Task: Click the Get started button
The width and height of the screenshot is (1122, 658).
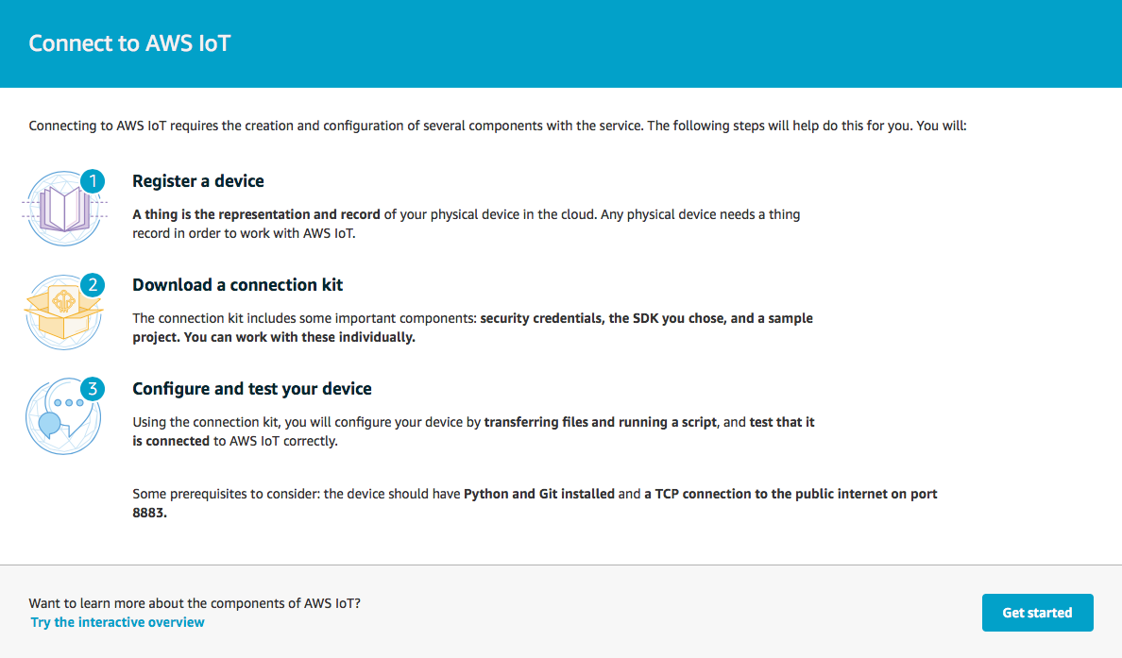Action: (1038, 613)
